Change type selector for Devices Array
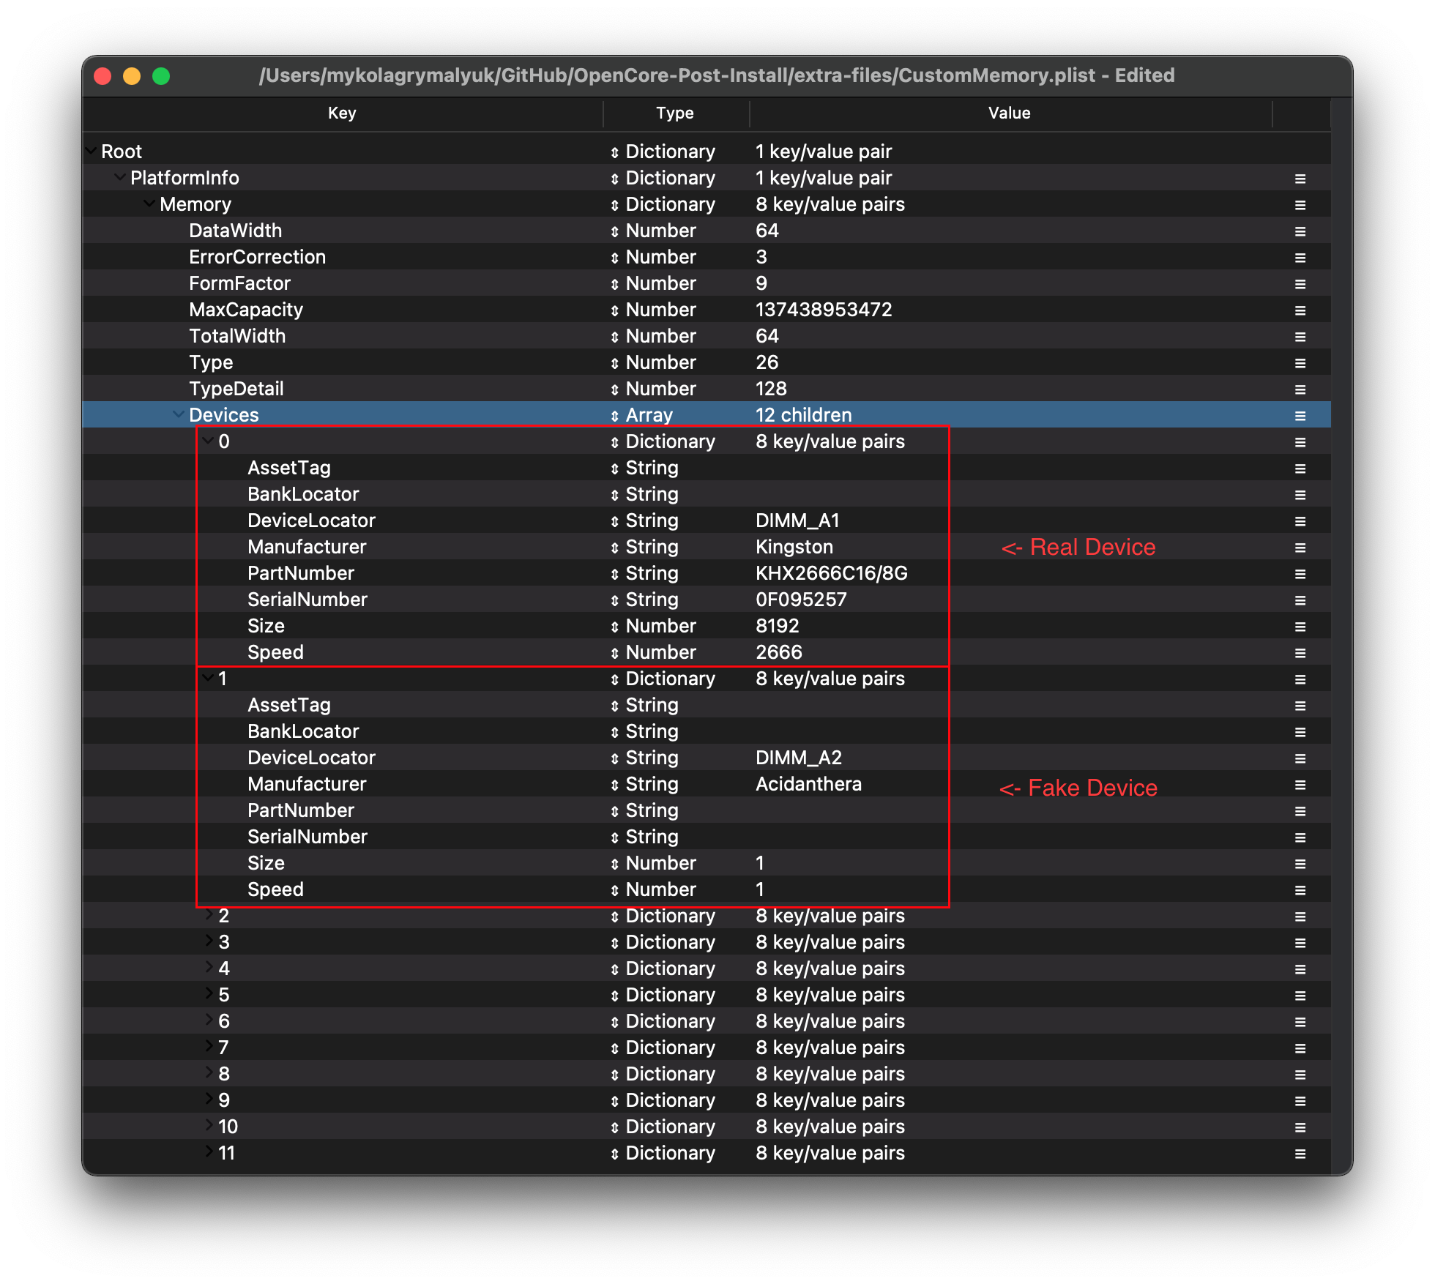 click(x=614, y=416)
